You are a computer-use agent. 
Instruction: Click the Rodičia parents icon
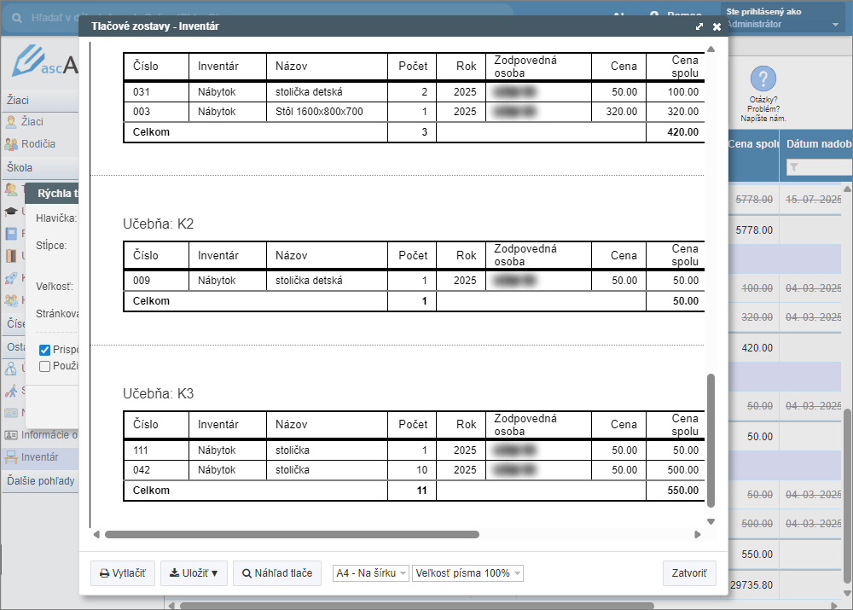(11, 144)
